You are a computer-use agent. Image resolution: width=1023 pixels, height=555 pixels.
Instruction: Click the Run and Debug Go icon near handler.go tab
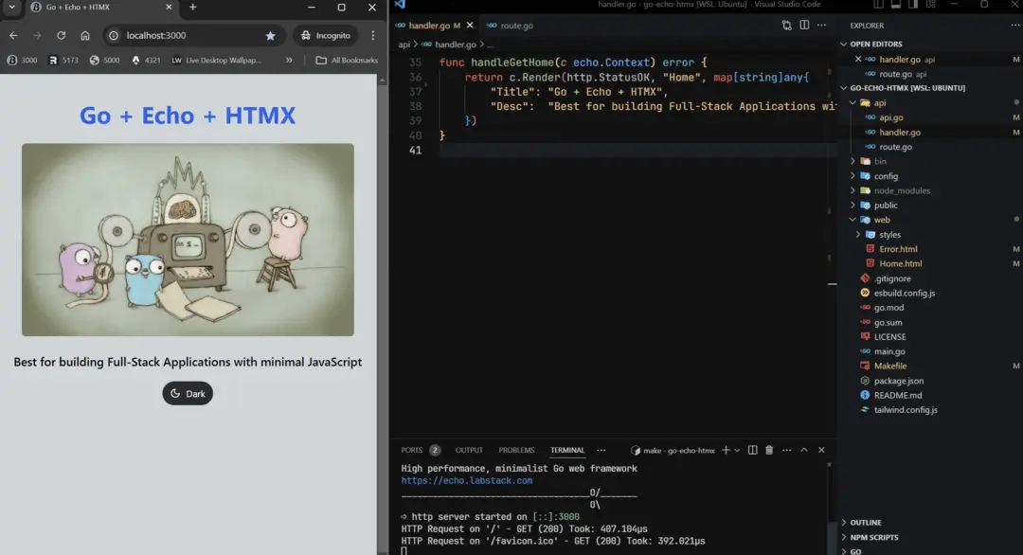click(x=787, y=26)
